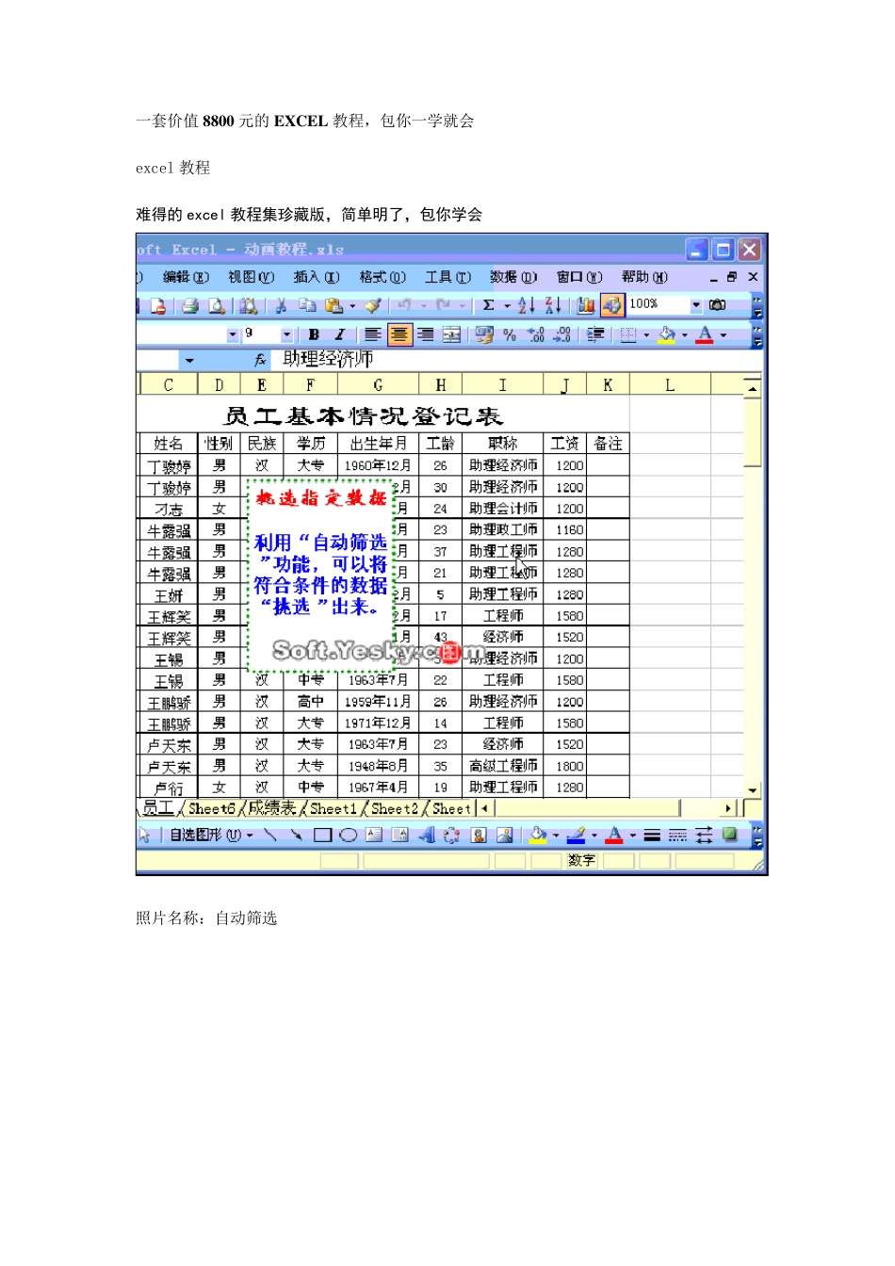Screen dimensions: 895x1266
Task: Click the Line Style icon
Action: click(651, 835)
